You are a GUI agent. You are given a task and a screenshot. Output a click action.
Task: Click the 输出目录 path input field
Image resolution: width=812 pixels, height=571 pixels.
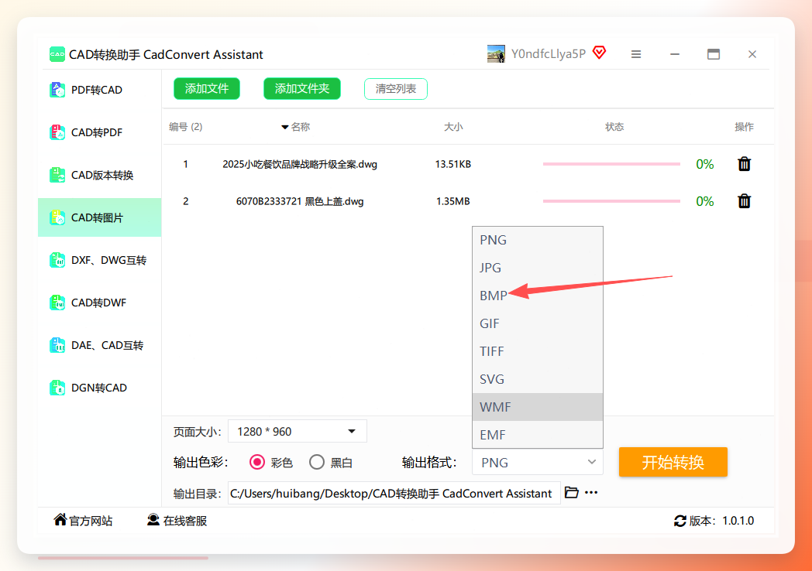click(394, 494)
